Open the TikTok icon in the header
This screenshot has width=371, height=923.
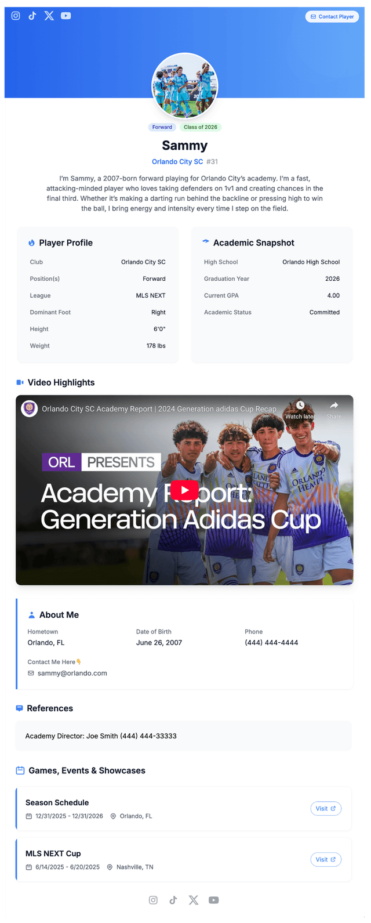[x=32, y=16]
